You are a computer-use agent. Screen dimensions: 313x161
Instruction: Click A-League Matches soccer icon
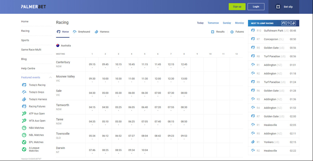(24, 149)
